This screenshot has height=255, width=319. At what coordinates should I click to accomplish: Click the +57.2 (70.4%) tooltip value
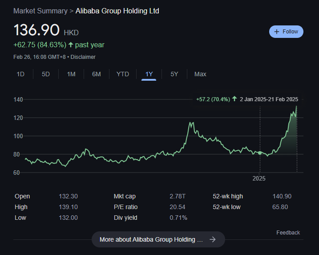pyautogui.click(x=213, y=99)
